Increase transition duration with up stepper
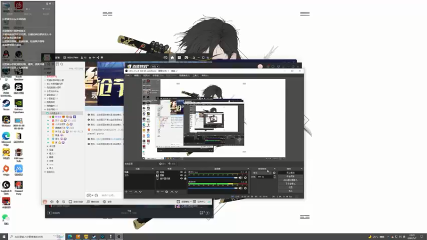The height and width of the screenshot is (240, 427). click(274, 176)
